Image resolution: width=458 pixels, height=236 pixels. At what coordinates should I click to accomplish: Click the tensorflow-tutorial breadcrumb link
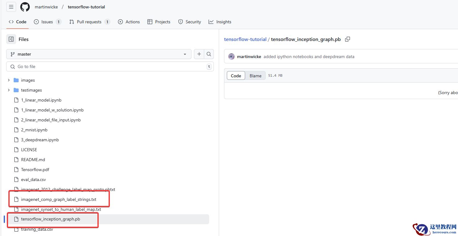point(245,39)
